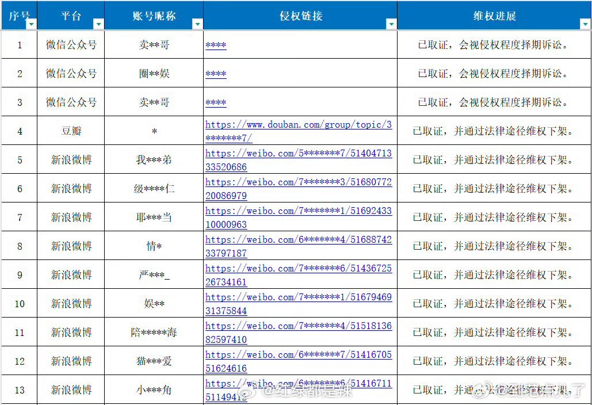Open the 侵权链接 column filter dropdown
This screenshot has width=592, height=405.
point(392,24)
